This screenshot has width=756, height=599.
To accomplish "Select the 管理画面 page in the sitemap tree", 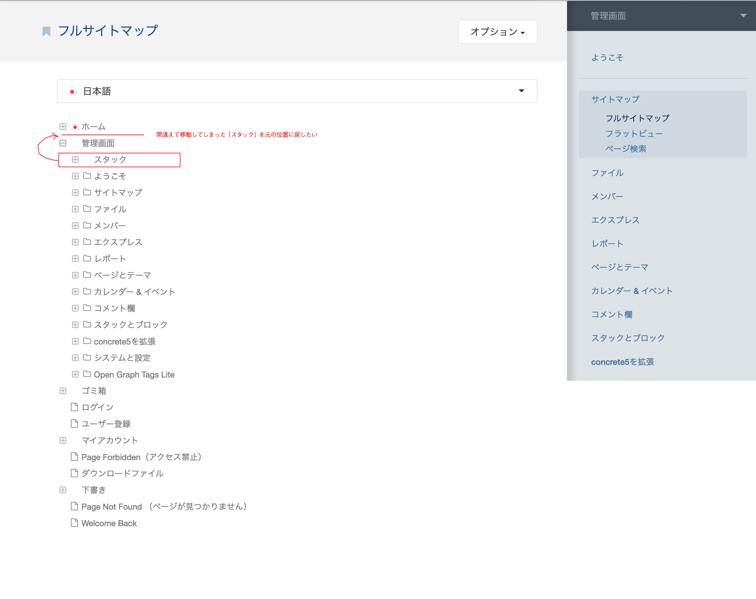I will coord(98,143).
